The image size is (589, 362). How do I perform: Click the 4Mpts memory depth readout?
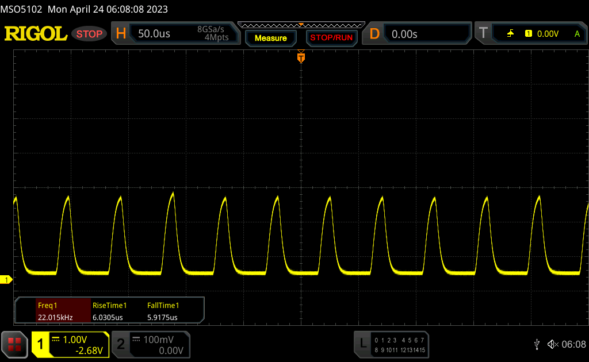(216, 37)
